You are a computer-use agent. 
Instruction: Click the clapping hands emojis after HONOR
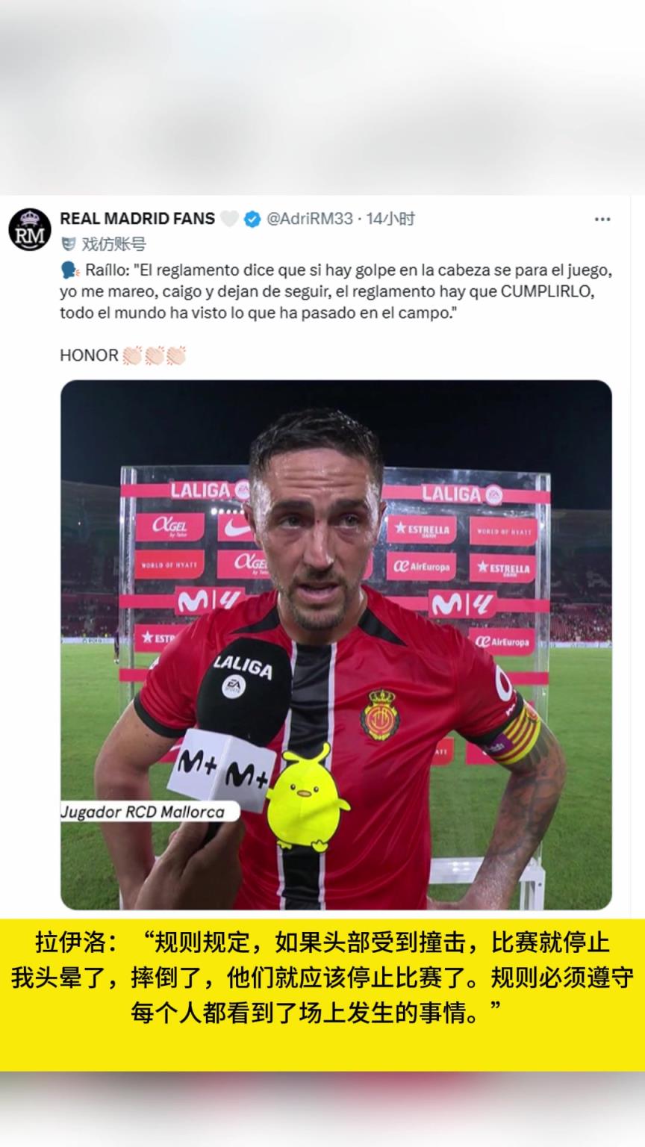tap(155, 355)
